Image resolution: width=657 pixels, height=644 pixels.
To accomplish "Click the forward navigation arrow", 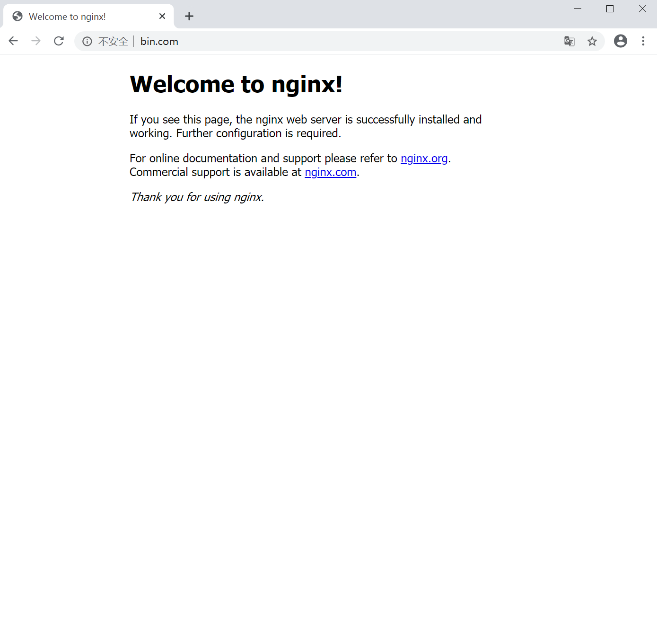I will point(36,41).
